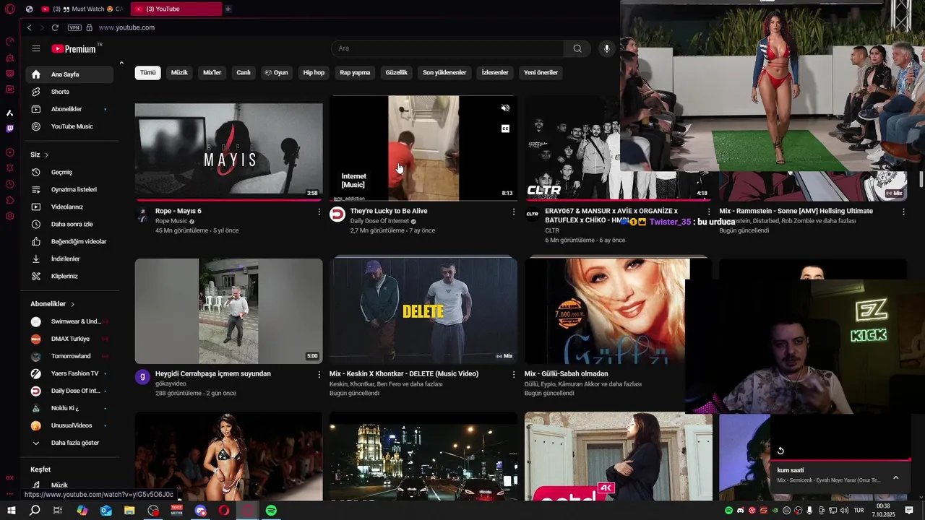The image size is (925, 520).
Task: Start voice search with microphone icon
Action: 606,48
